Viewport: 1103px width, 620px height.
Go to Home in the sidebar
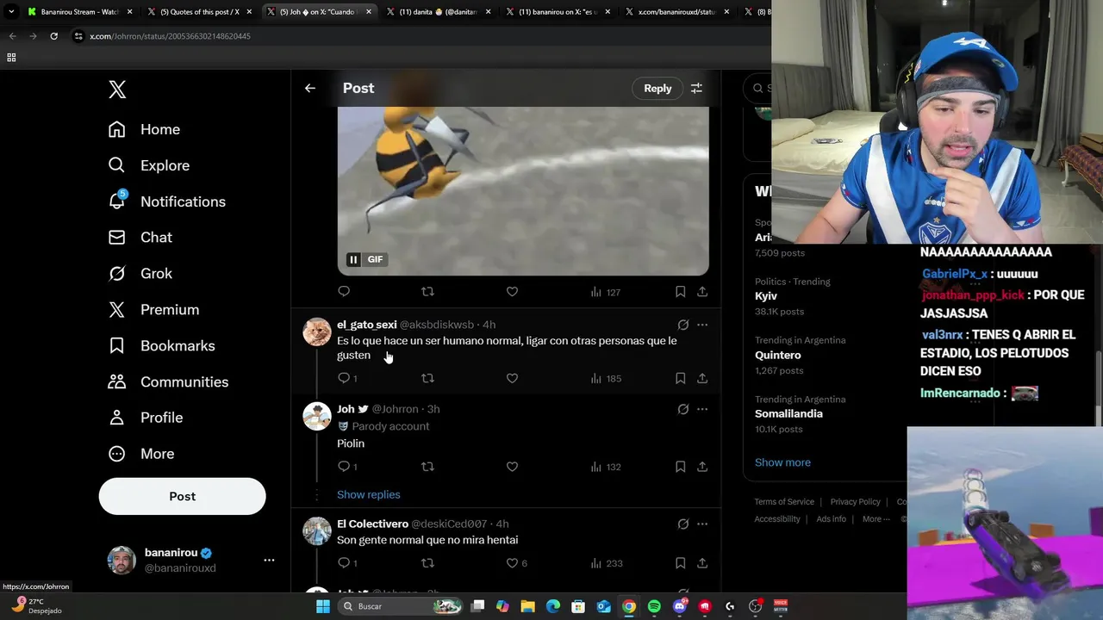click(x=144, y=129)
